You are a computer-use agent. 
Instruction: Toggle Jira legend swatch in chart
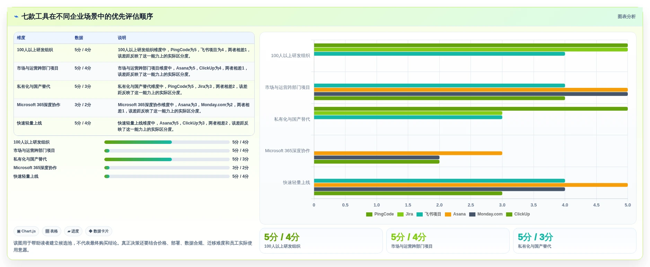(x=400, y=214)
